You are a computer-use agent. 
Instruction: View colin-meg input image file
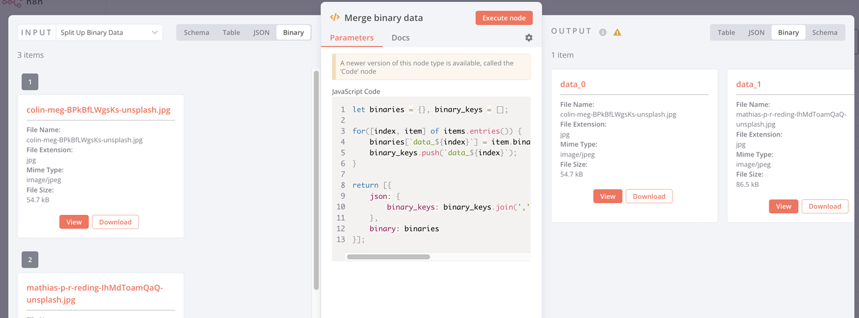click(74, 222)
